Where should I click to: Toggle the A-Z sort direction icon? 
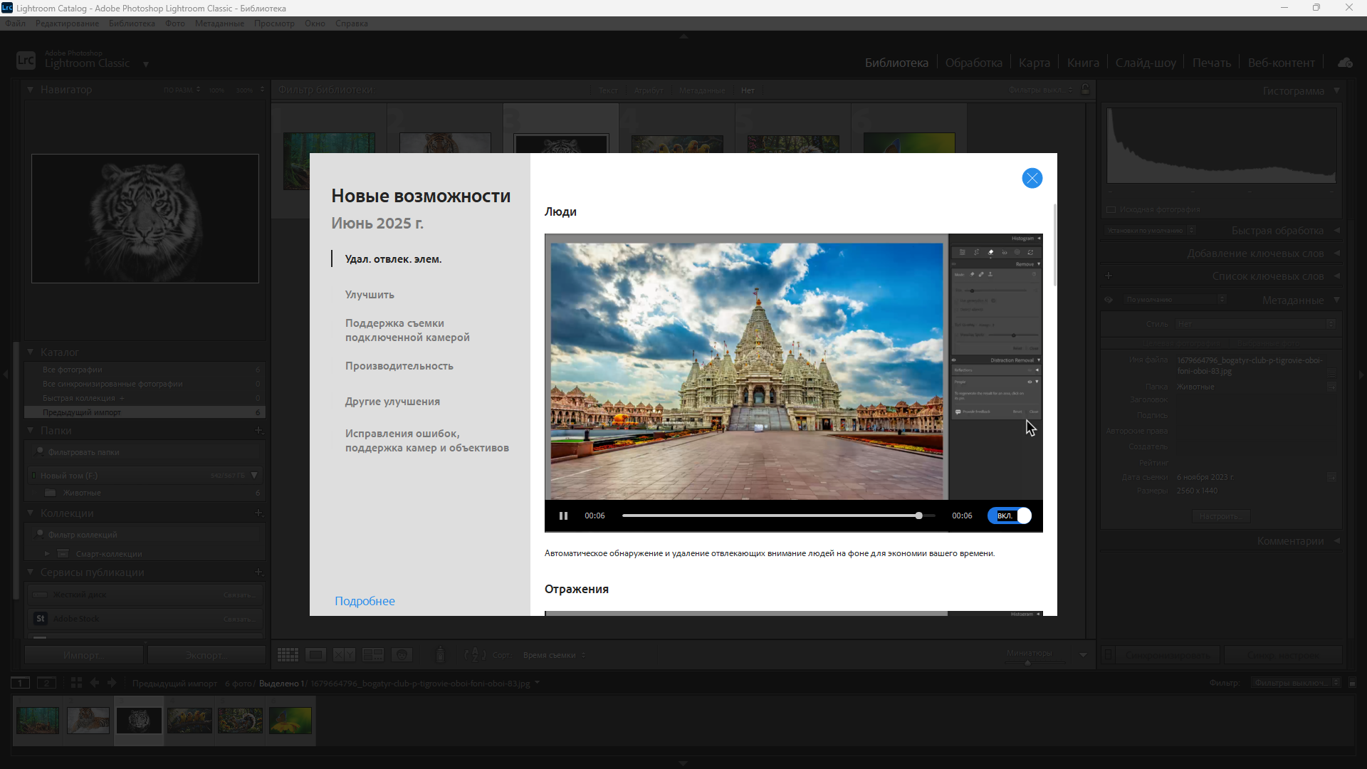(474, 655)
